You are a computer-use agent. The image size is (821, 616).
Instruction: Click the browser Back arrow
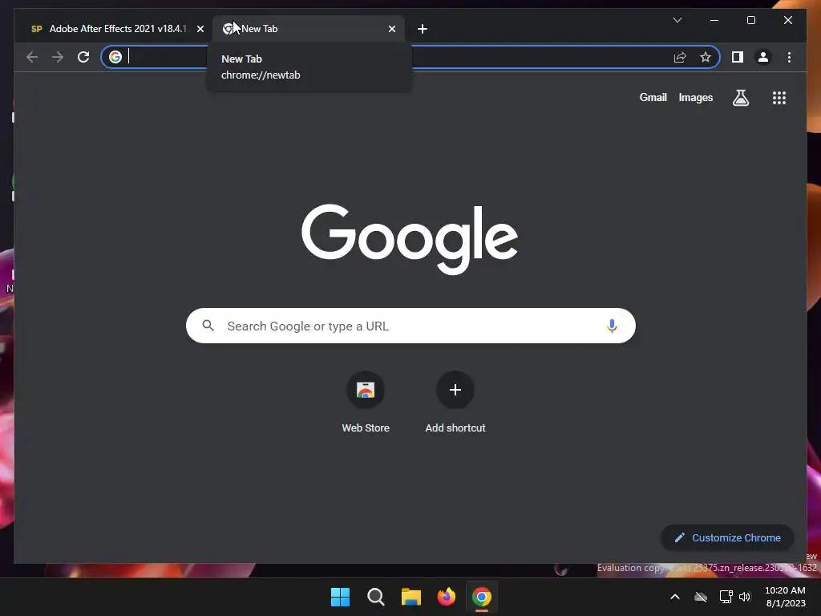point(32,57)
